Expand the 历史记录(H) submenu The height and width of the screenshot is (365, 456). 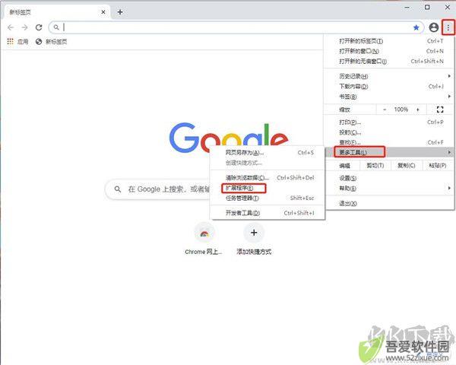point(389,76)
